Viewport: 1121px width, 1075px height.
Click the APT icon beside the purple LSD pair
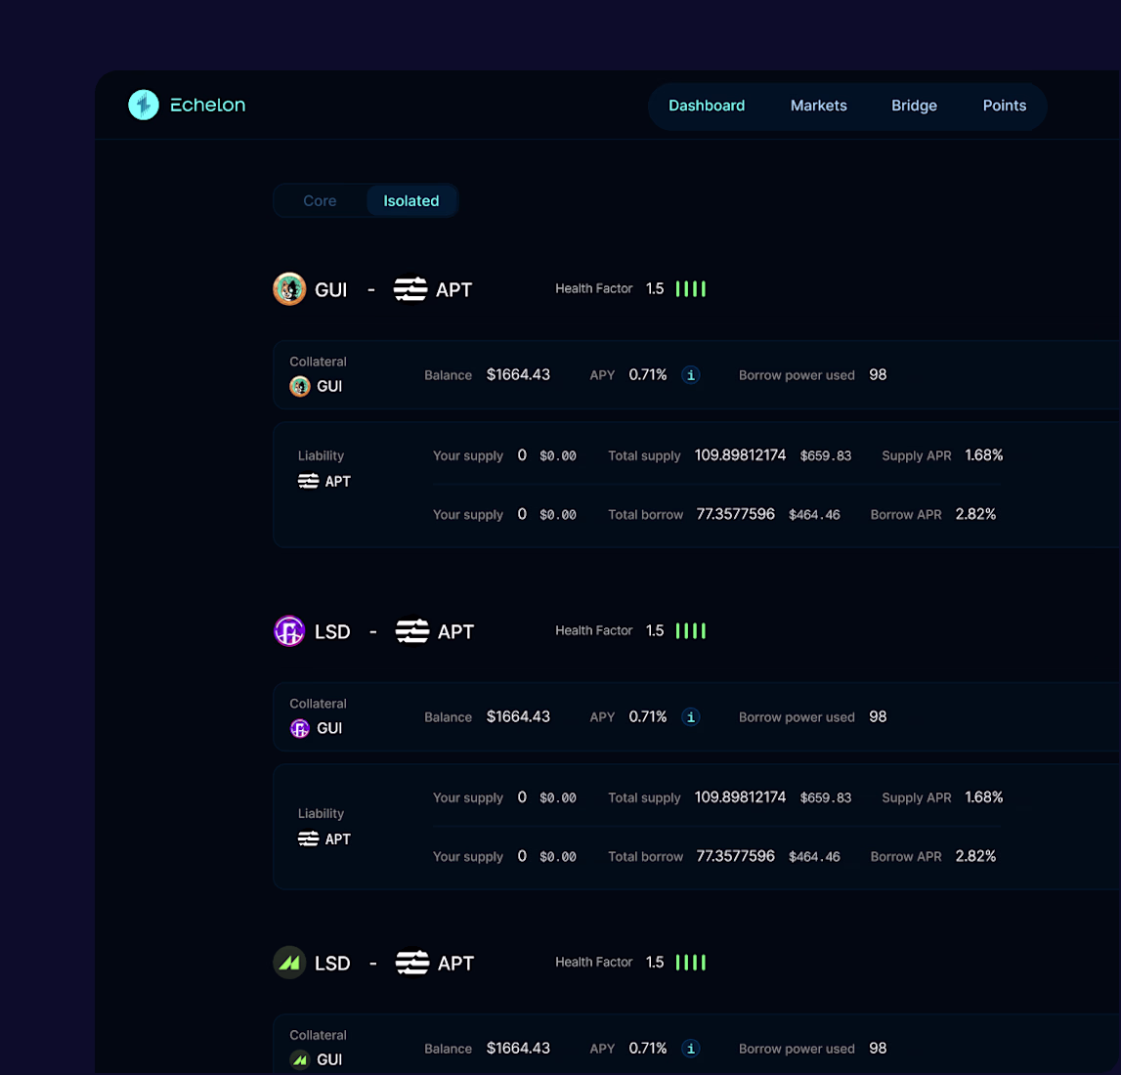coord(411,631)
